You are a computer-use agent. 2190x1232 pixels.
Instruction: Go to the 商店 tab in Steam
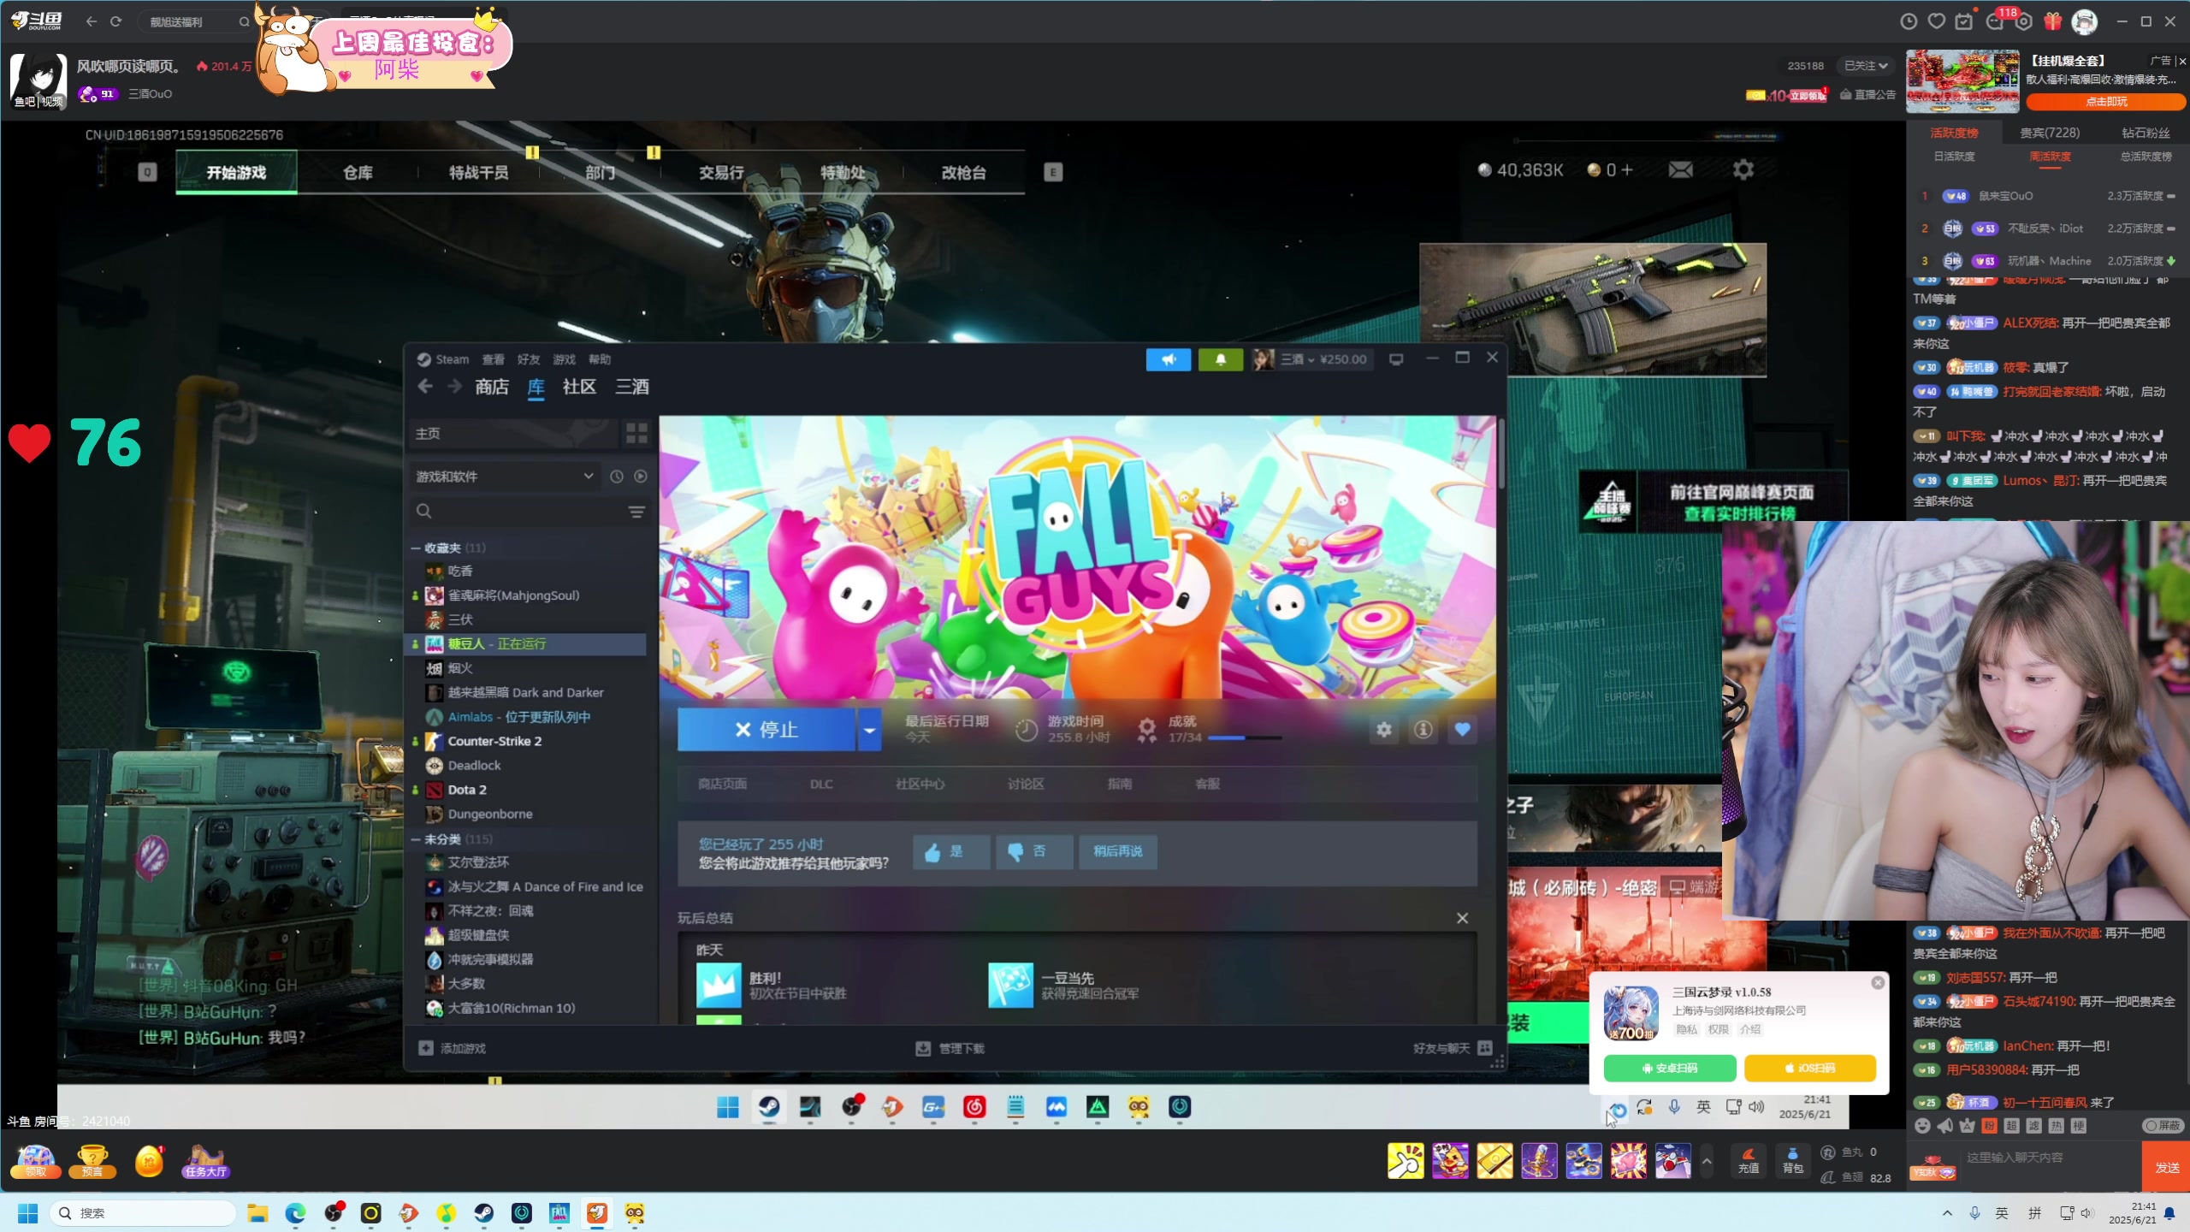click(x=492, y=387)
